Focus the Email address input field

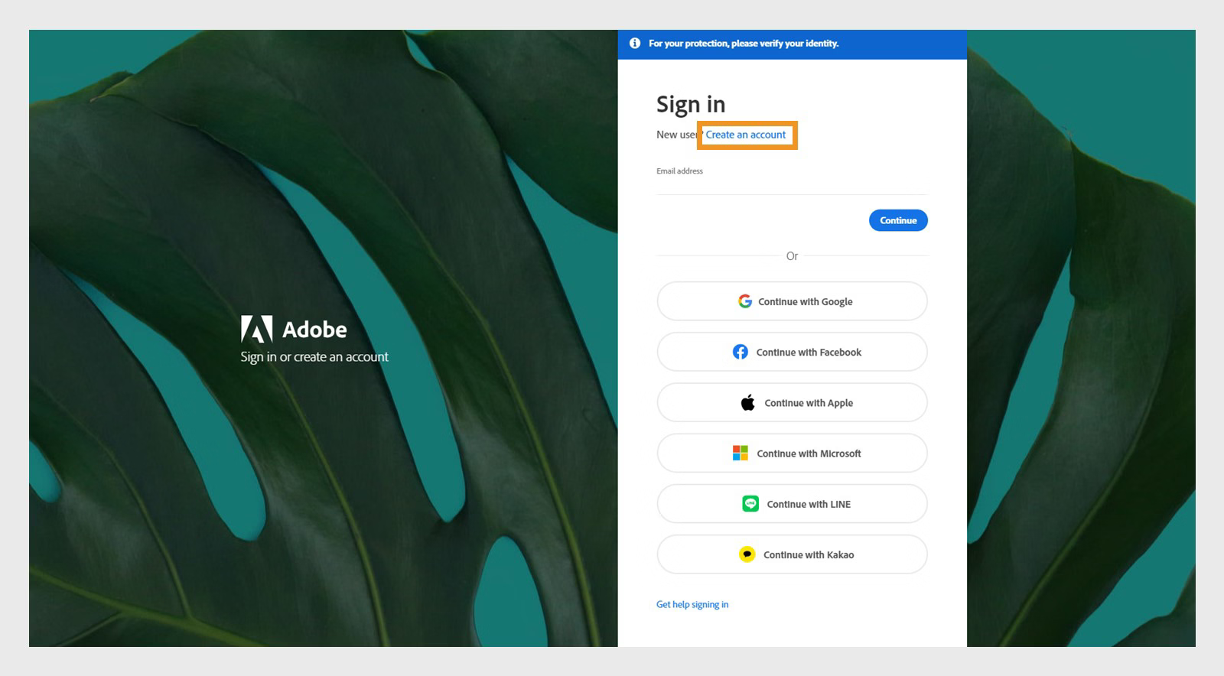point(792,184)
